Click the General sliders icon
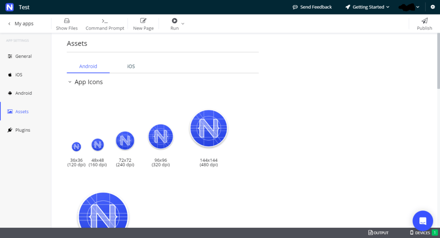 10,56
